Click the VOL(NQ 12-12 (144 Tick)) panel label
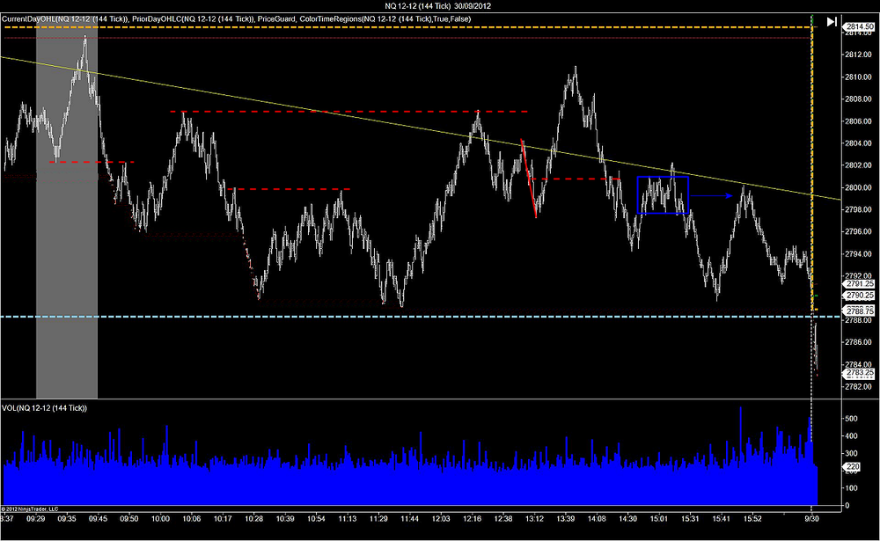The image size is (880, 541). pos(44,408)
